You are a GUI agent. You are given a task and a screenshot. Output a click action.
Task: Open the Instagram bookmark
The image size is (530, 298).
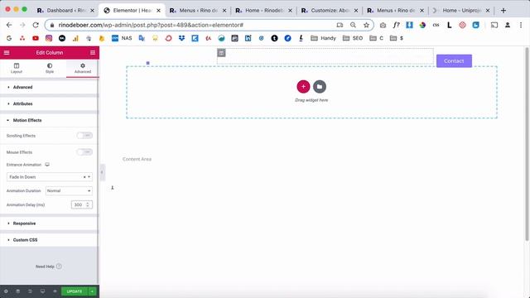point(49,38)
